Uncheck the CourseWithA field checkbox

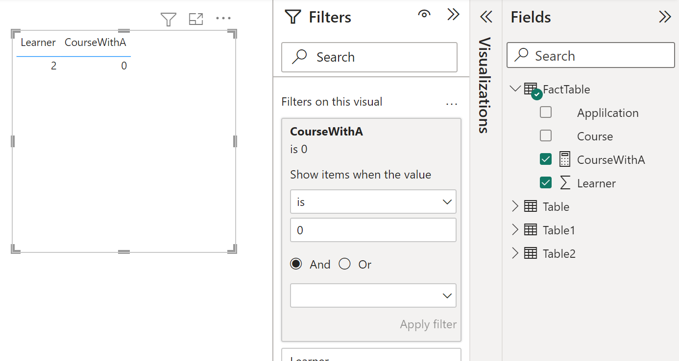click(546, 159)
